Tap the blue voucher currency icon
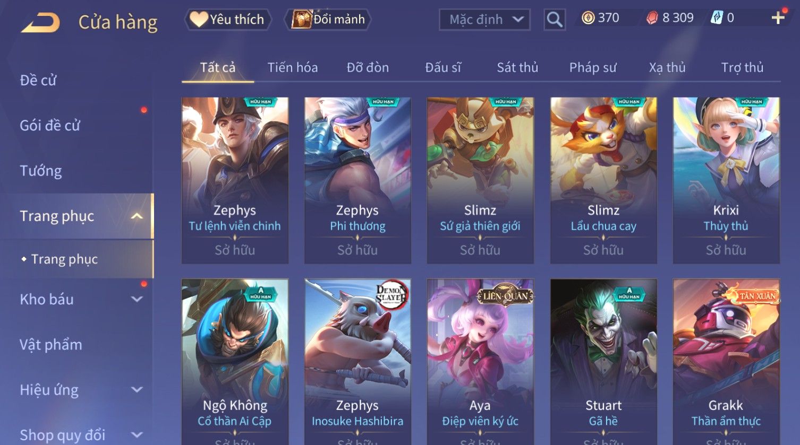 [717, 19]
